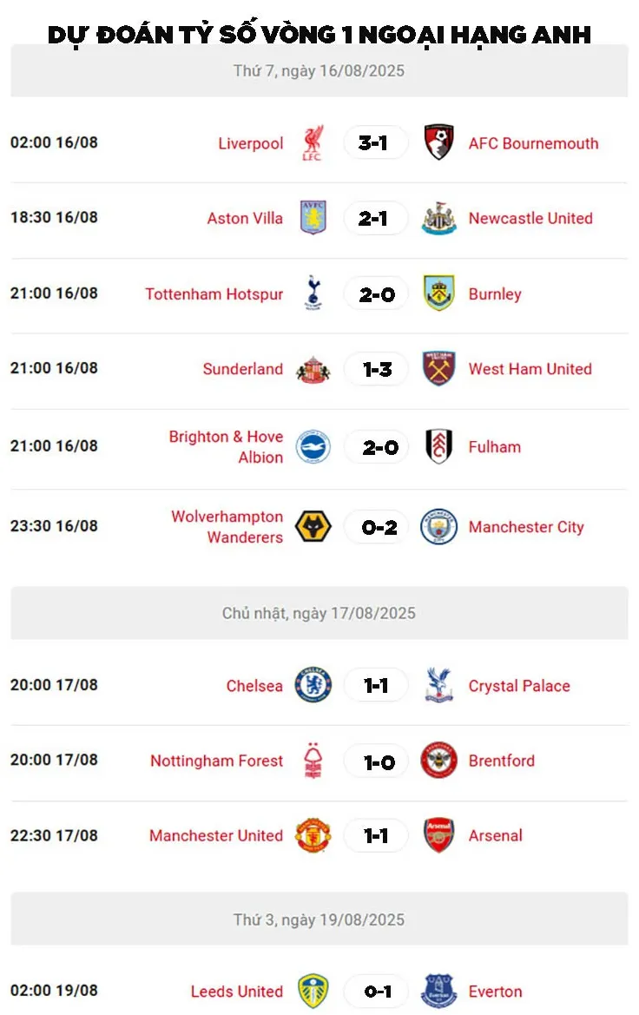Screen dimensions: 639x1015
Task: Click the Arsenal cannon crest
Action: click(x=439, y=835)
